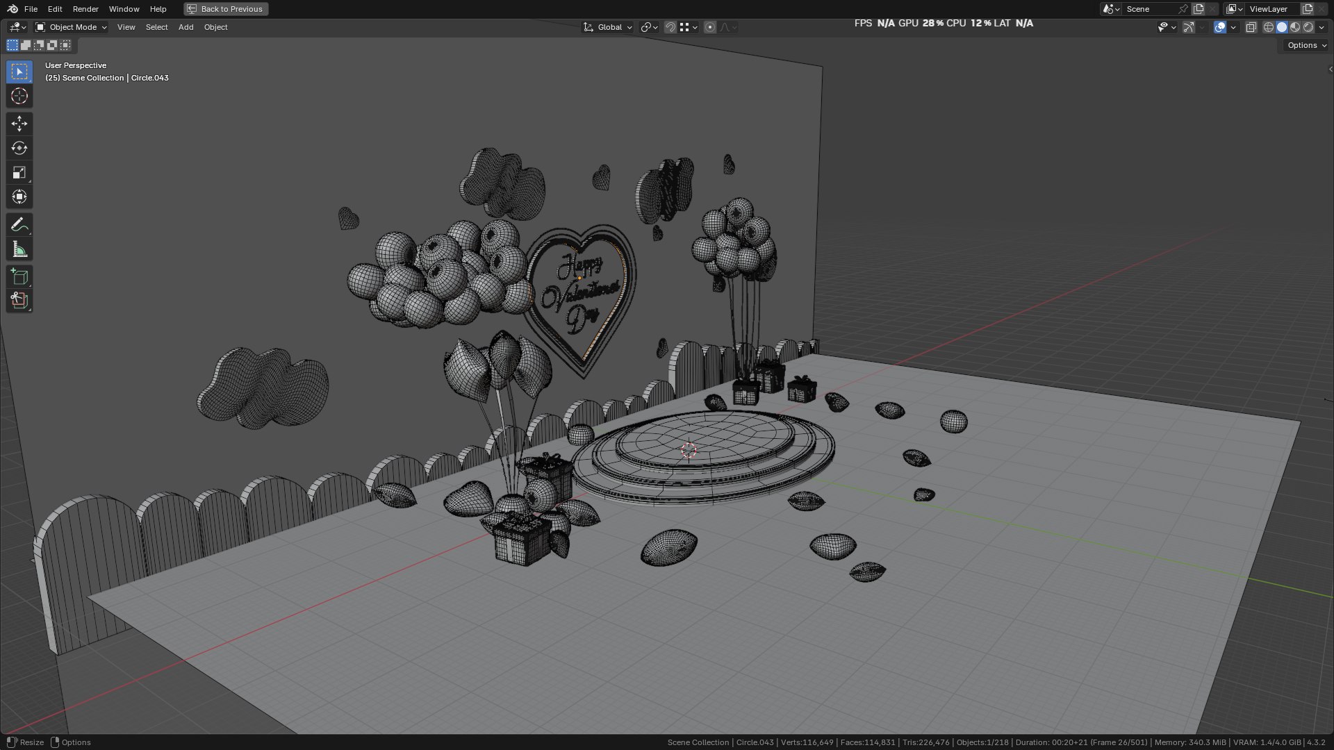The height and width of the screenshot is (750, 1334).
Task: Open the File menu
Action: [x=31, y=9]
